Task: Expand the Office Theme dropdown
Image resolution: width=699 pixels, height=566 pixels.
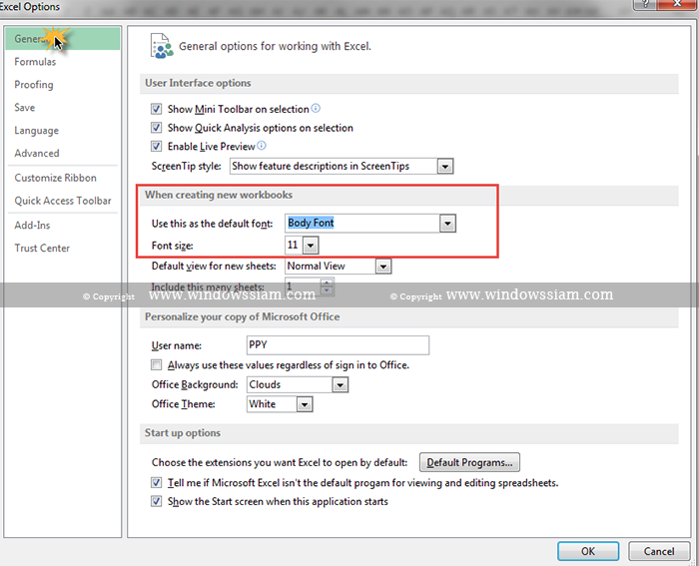Action: point(305,404)
